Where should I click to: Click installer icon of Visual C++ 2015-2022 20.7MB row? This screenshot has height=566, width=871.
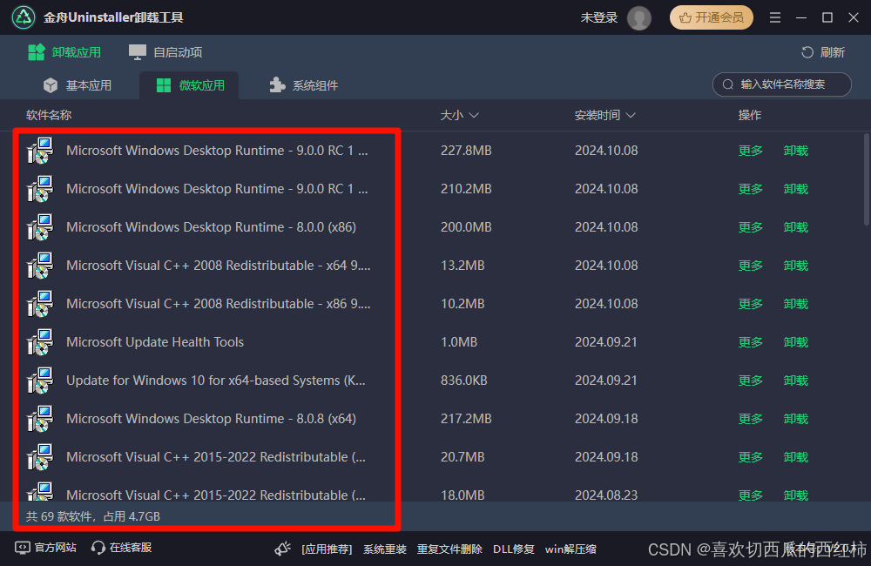tap(40, 457)
